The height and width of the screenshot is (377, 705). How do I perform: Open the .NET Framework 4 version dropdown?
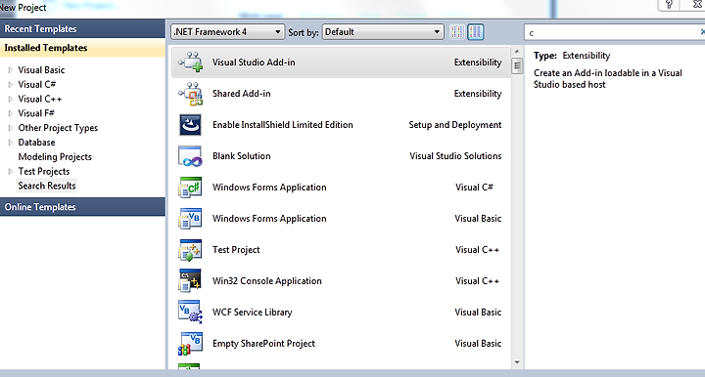[227, 32]
